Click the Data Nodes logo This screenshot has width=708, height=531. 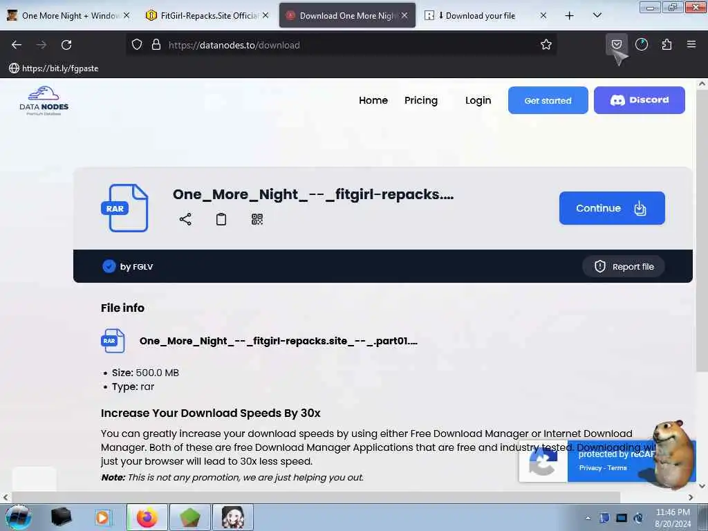click(44, 101)
